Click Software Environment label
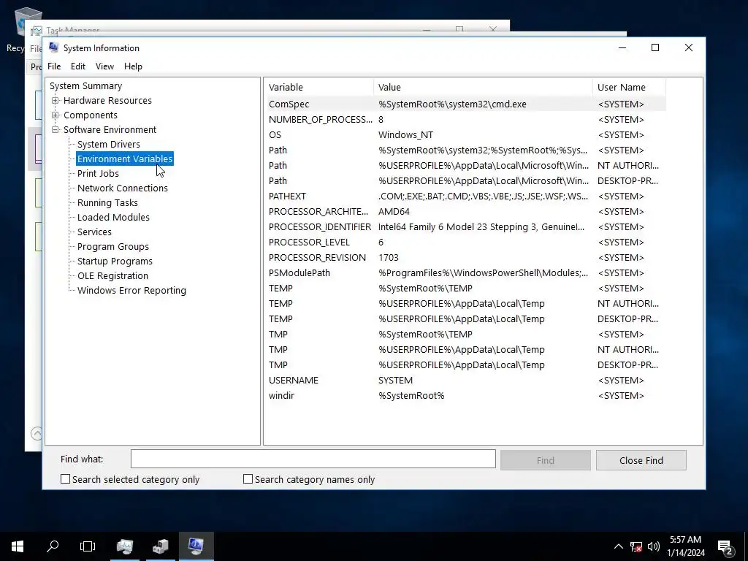 tap(110, 129)
